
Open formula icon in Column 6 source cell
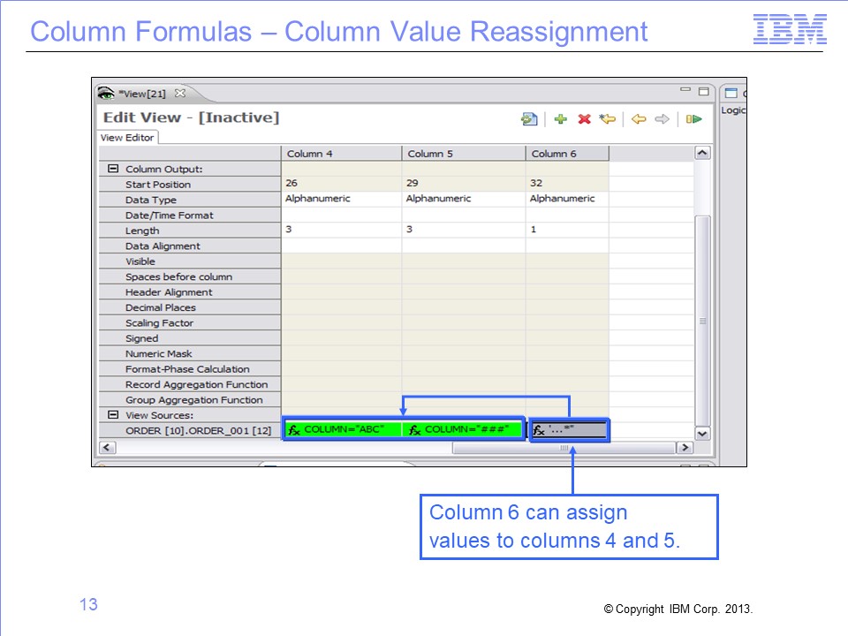click(x=539, y=430)
